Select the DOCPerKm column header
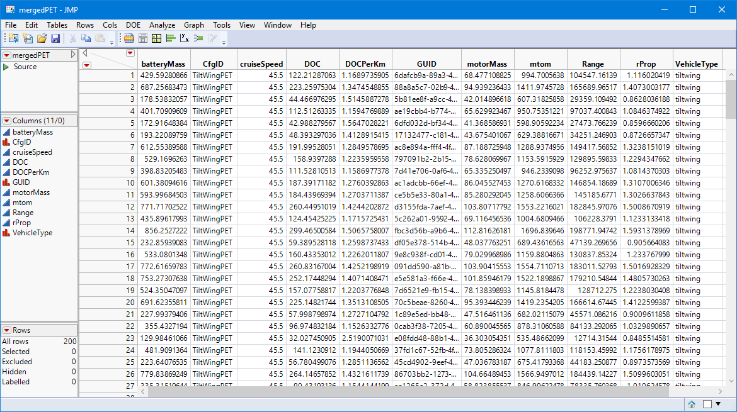Image resolution: width=737 pixels, height=412 pixels. (x=365, y=64)
